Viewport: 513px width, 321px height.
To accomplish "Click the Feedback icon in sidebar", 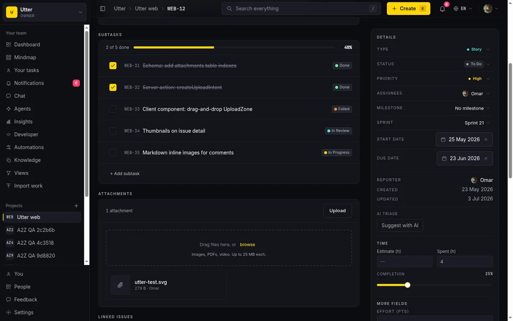I will [x=9, y=300].
